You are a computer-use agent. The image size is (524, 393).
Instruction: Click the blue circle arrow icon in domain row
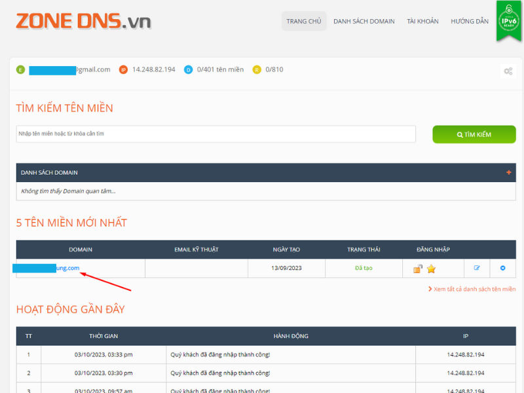[502, 268]
